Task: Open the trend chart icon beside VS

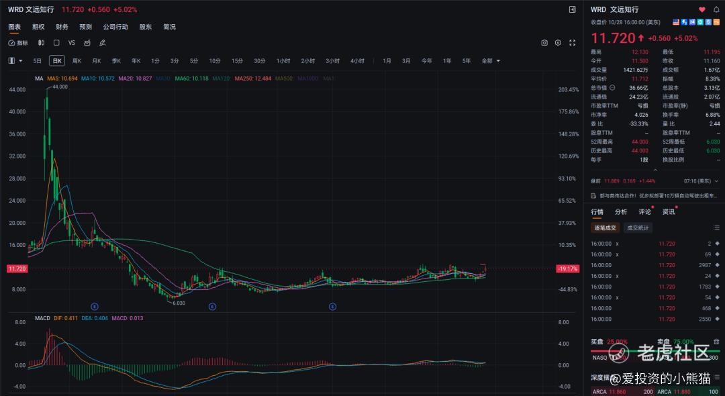Action: (x=87, y=43)
